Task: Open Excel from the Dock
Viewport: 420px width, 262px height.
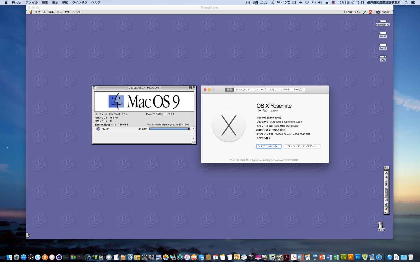Action: pyautogui.click(x=336, y=257)
